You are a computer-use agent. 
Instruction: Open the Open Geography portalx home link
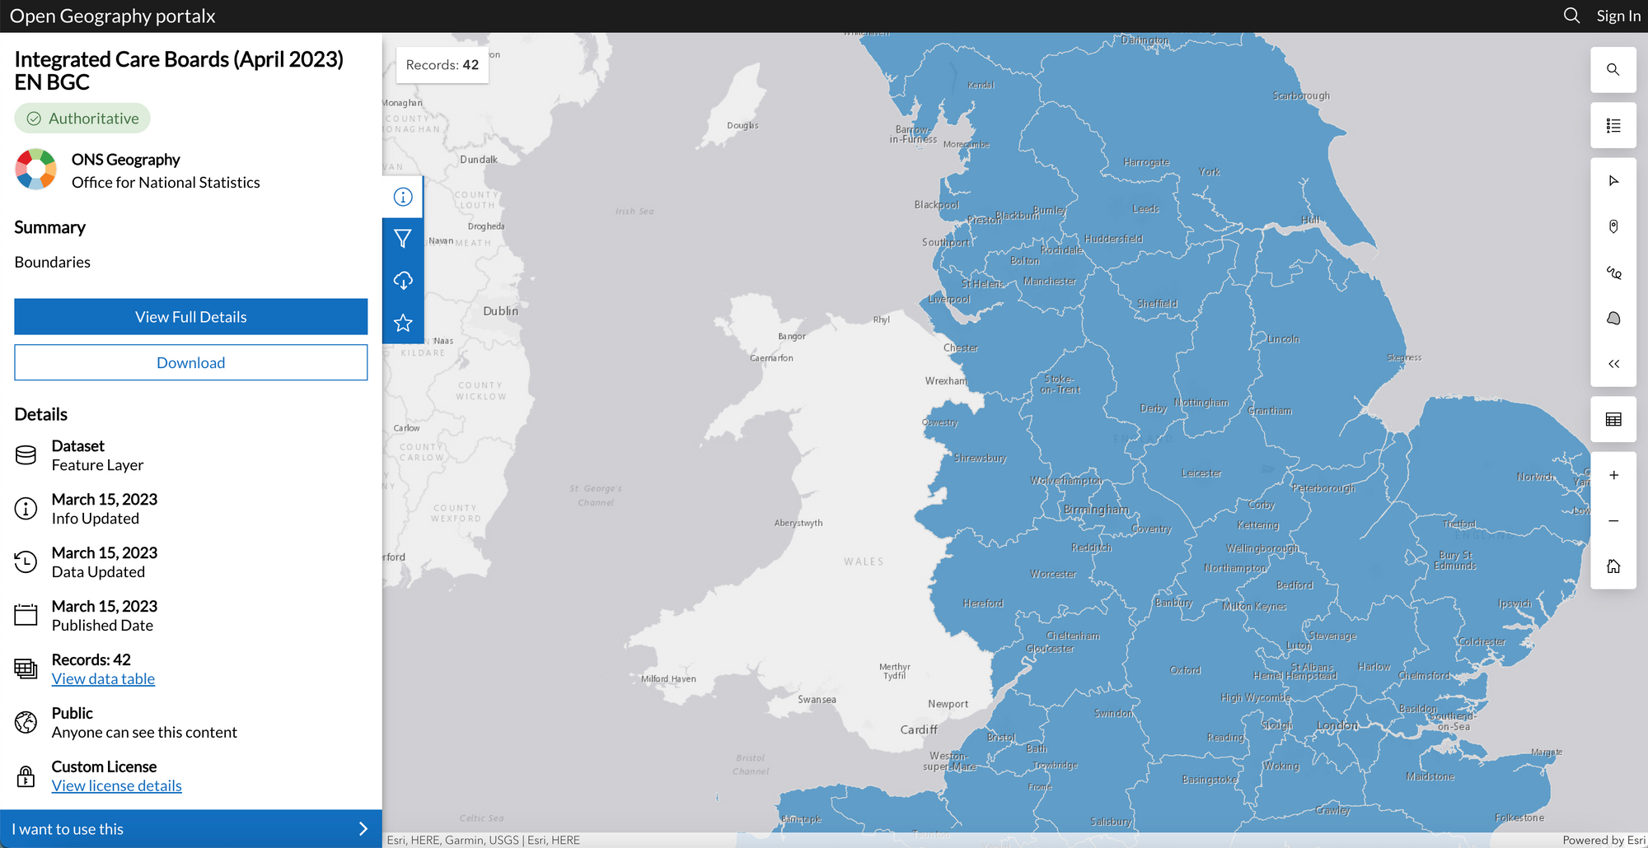coord(113,16)
